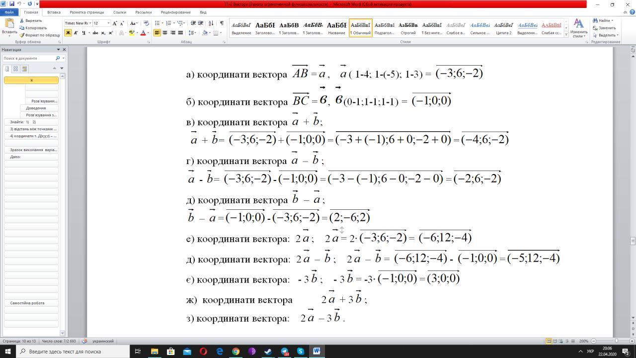Open the Вставка ribbon tab

(54, 12)
